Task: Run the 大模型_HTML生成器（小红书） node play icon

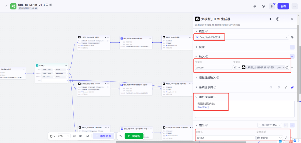Action: pos(190,83)
